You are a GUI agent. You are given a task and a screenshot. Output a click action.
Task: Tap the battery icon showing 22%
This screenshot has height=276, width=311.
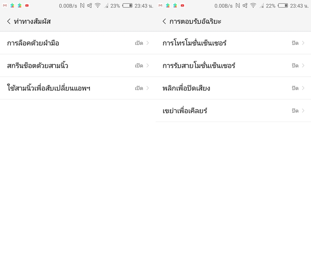283,6
